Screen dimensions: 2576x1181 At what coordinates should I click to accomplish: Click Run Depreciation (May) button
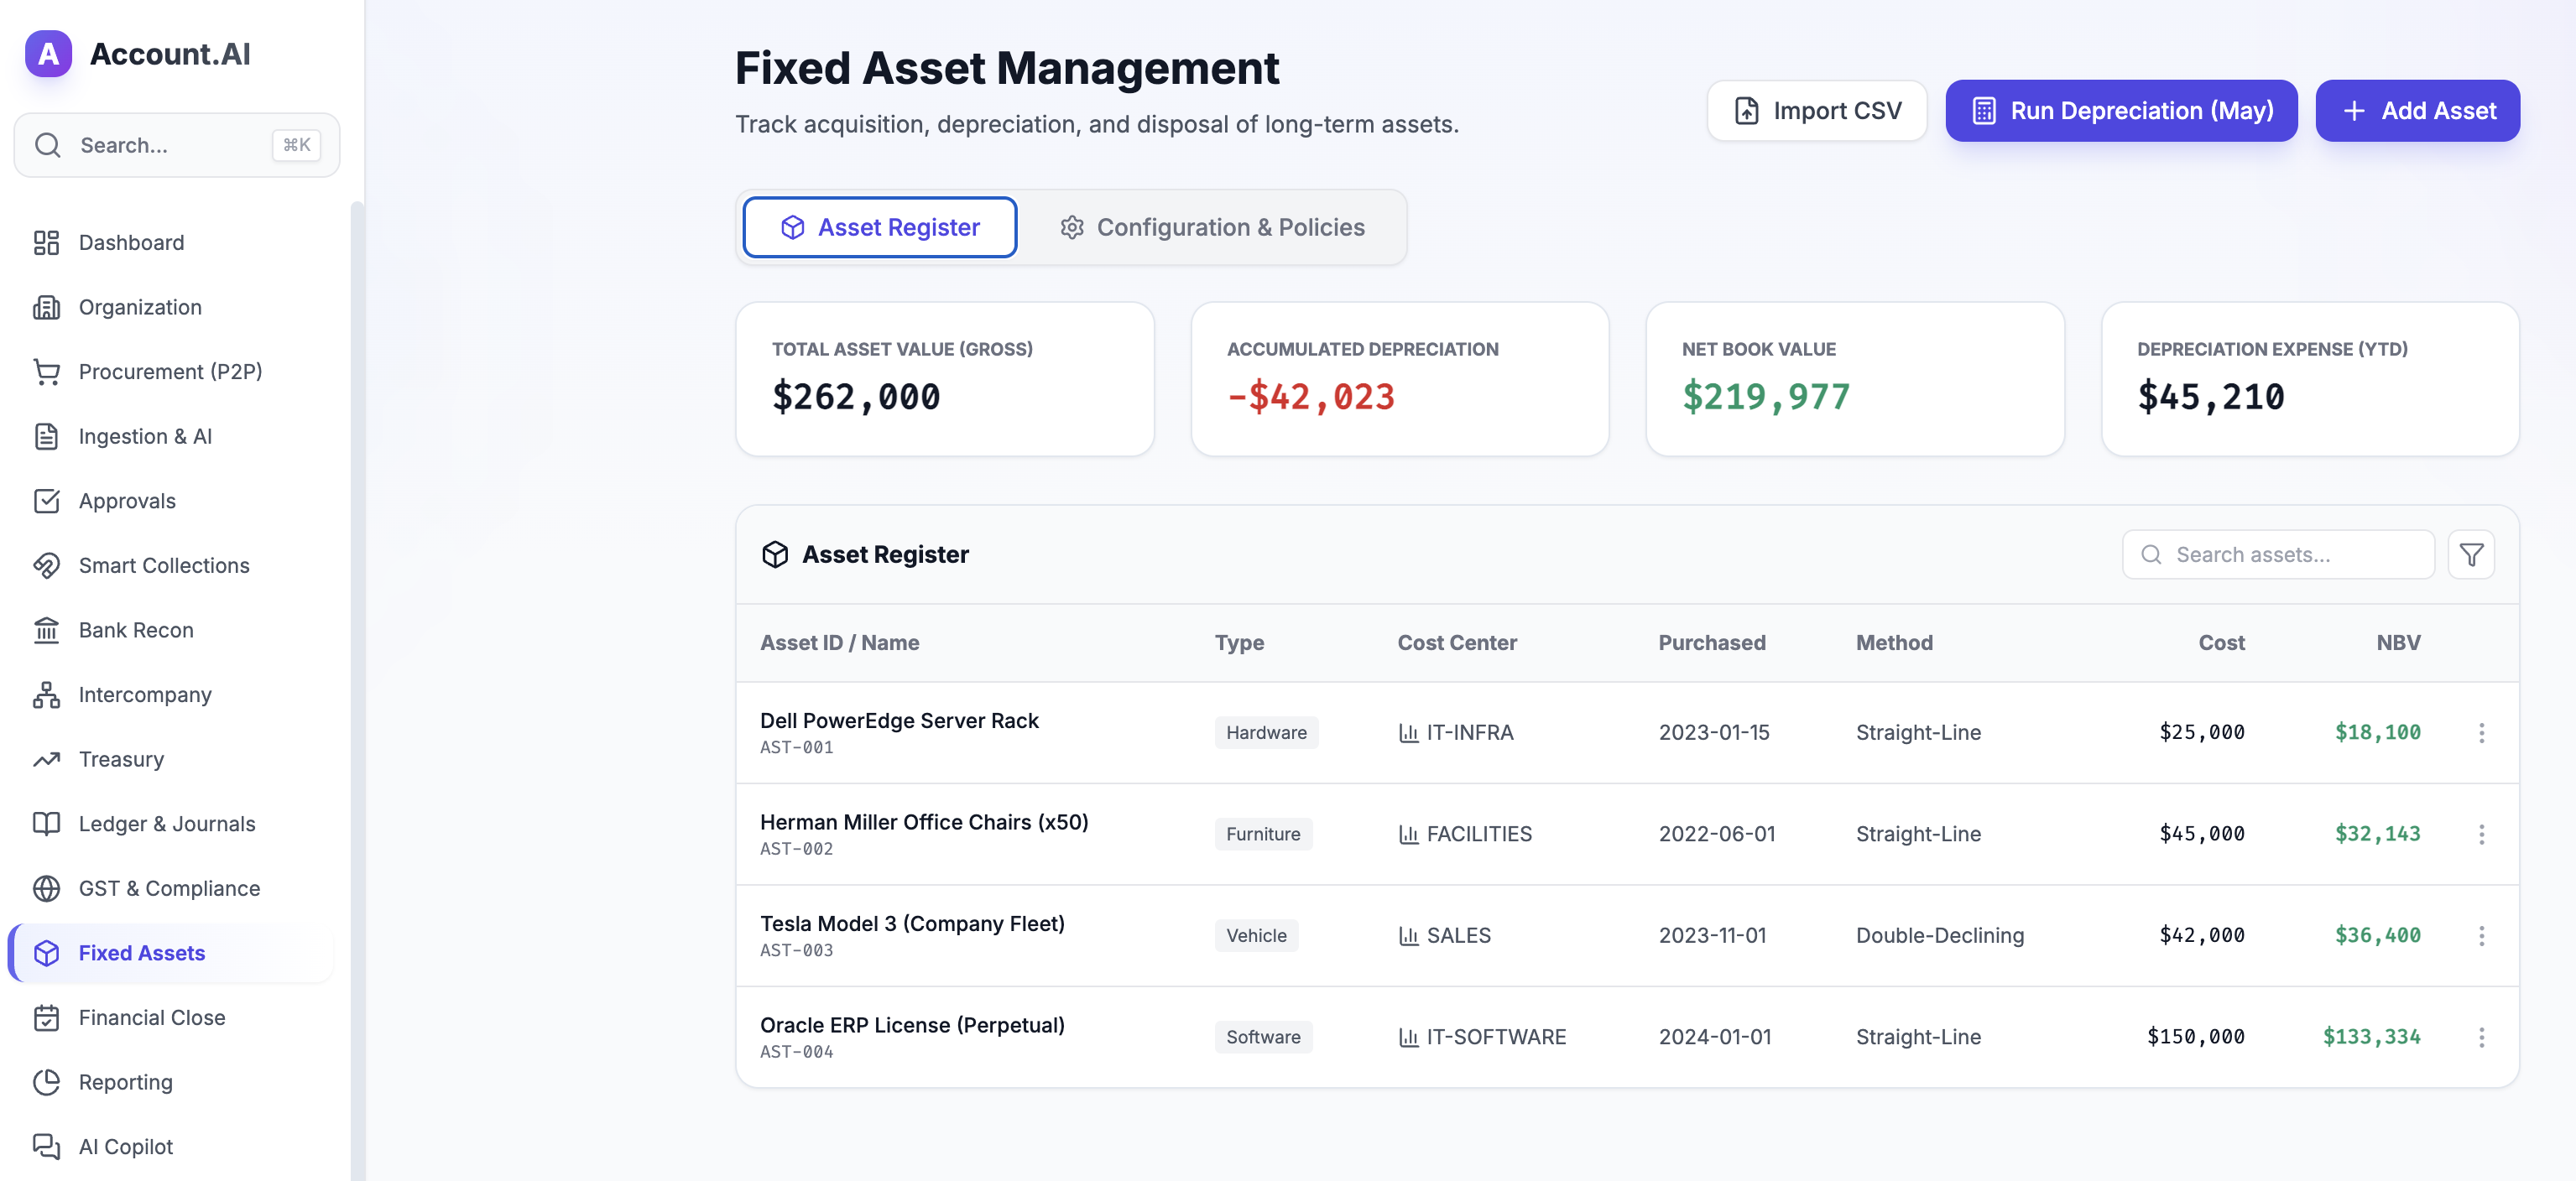(x=2120, y=111)
